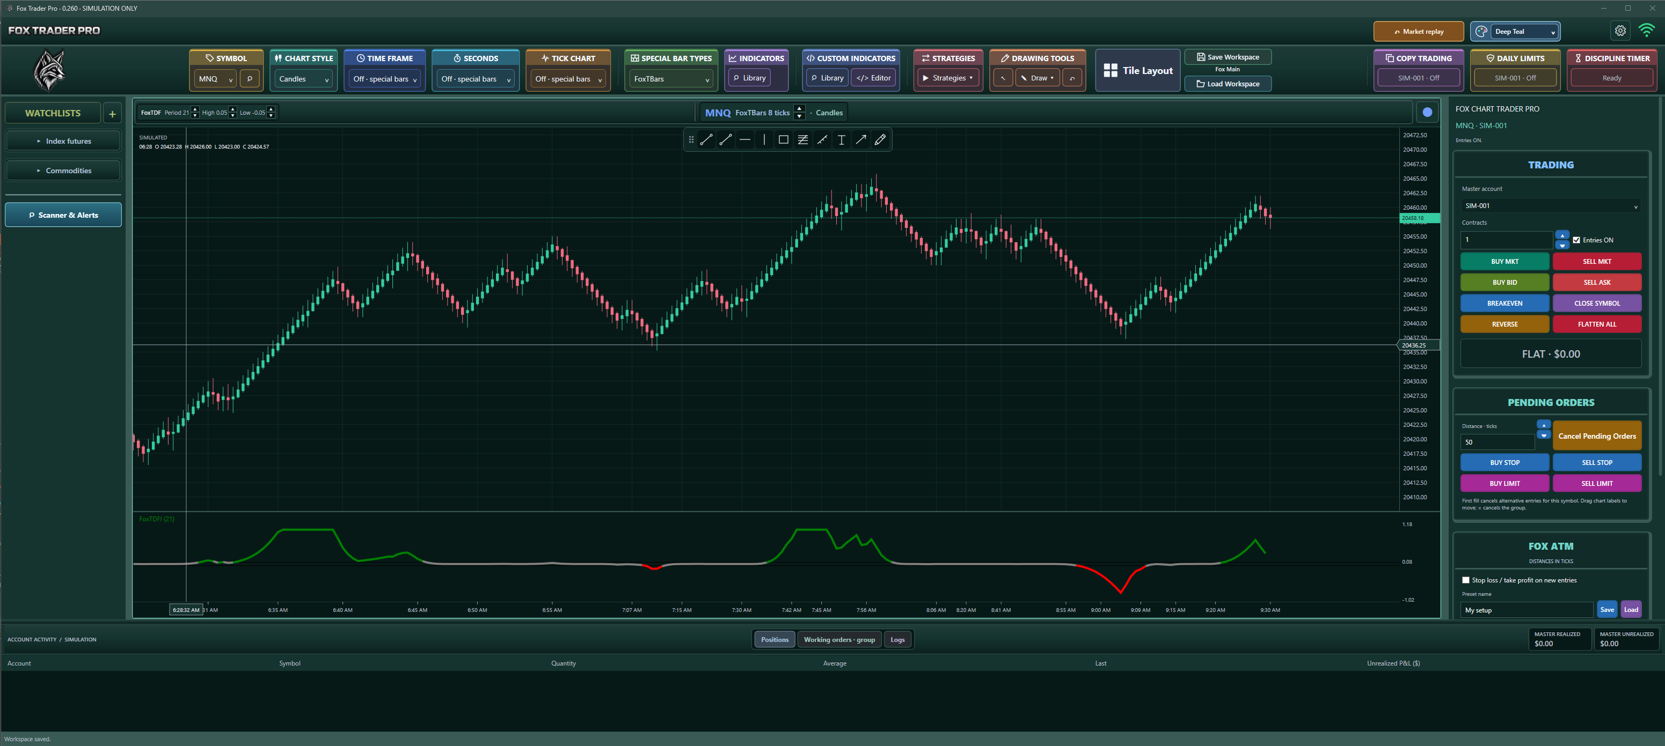Click the Wi-Fi connection status icon
The height and width of the screenshot is (746, 1665).
coord(1647,31)
